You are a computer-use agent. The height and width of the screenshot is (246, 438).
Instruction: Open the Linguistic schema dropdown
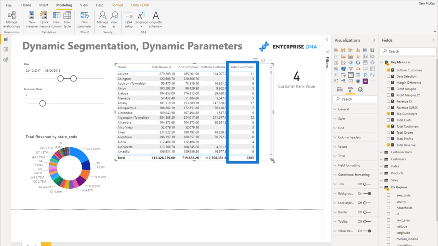tap(156, 20)
